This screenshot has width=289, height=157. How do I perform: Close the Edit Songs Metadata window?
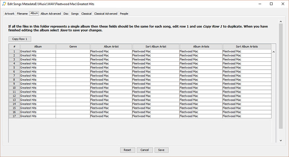point(283,4)
